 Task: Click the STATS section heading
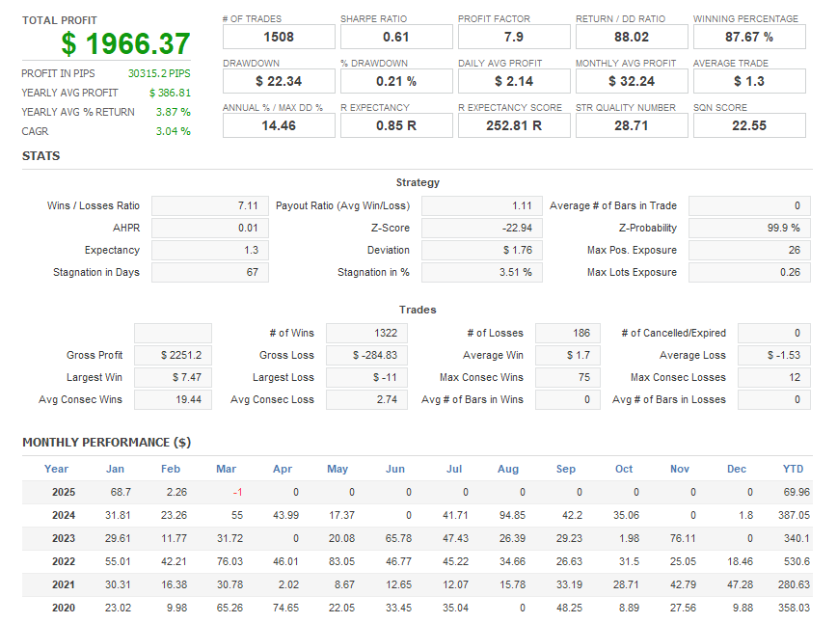[41, 156]
